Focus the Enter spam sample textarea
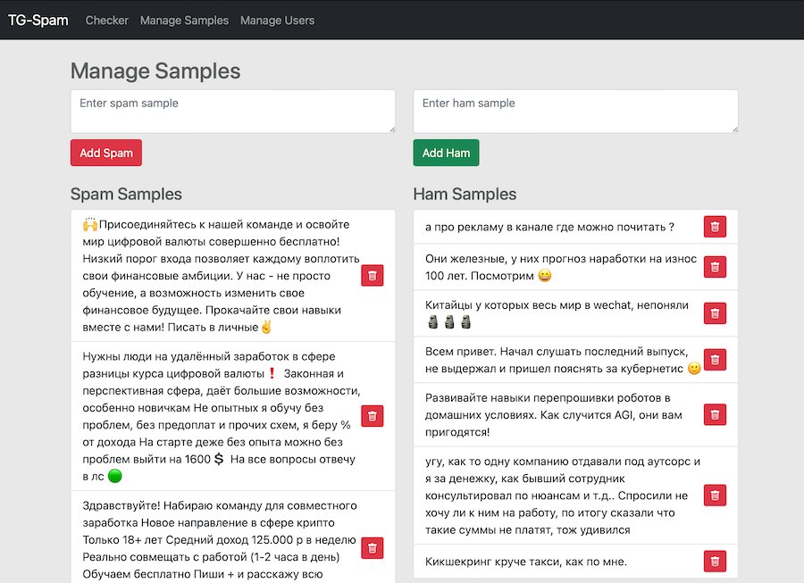Screen dimensions: 804x583 coord(233,112)
